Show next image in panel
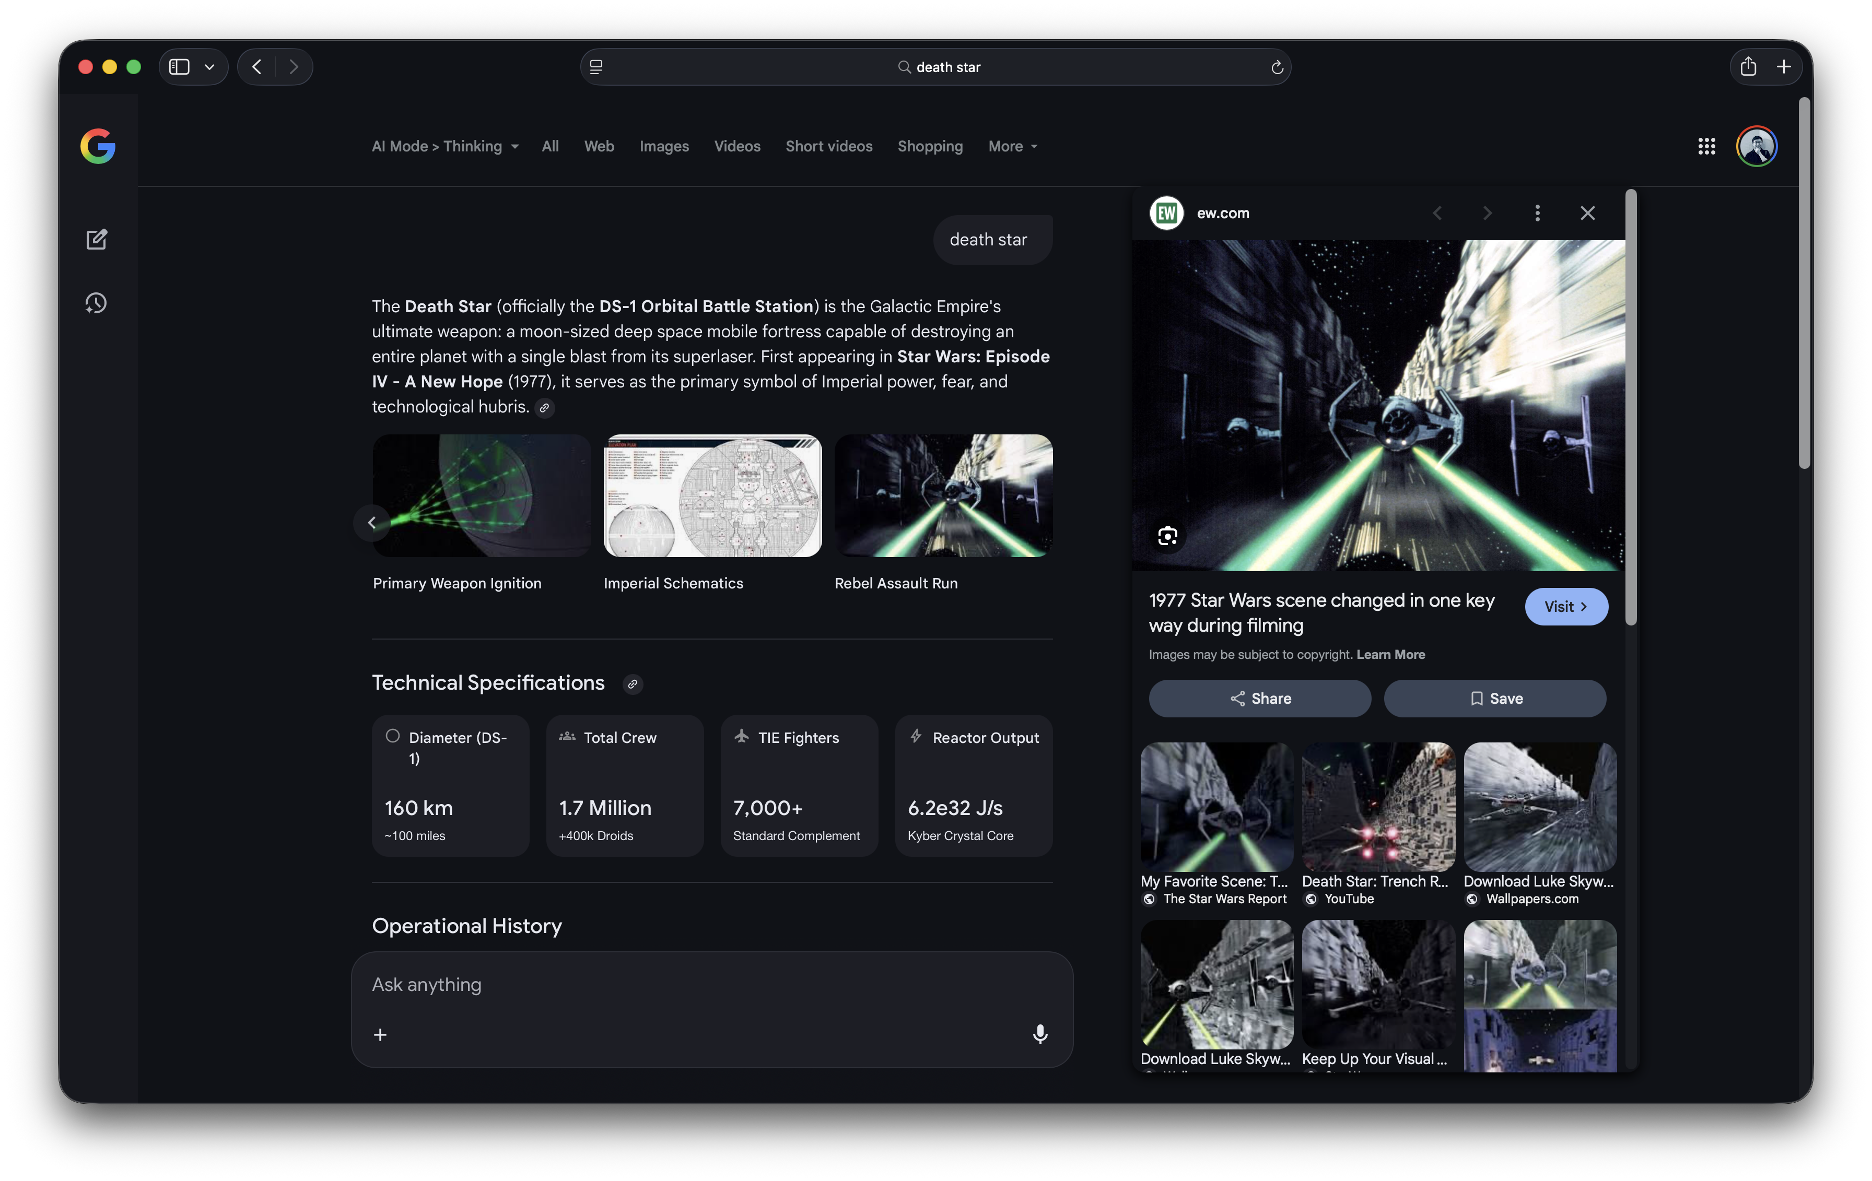 pos(1487,213)
